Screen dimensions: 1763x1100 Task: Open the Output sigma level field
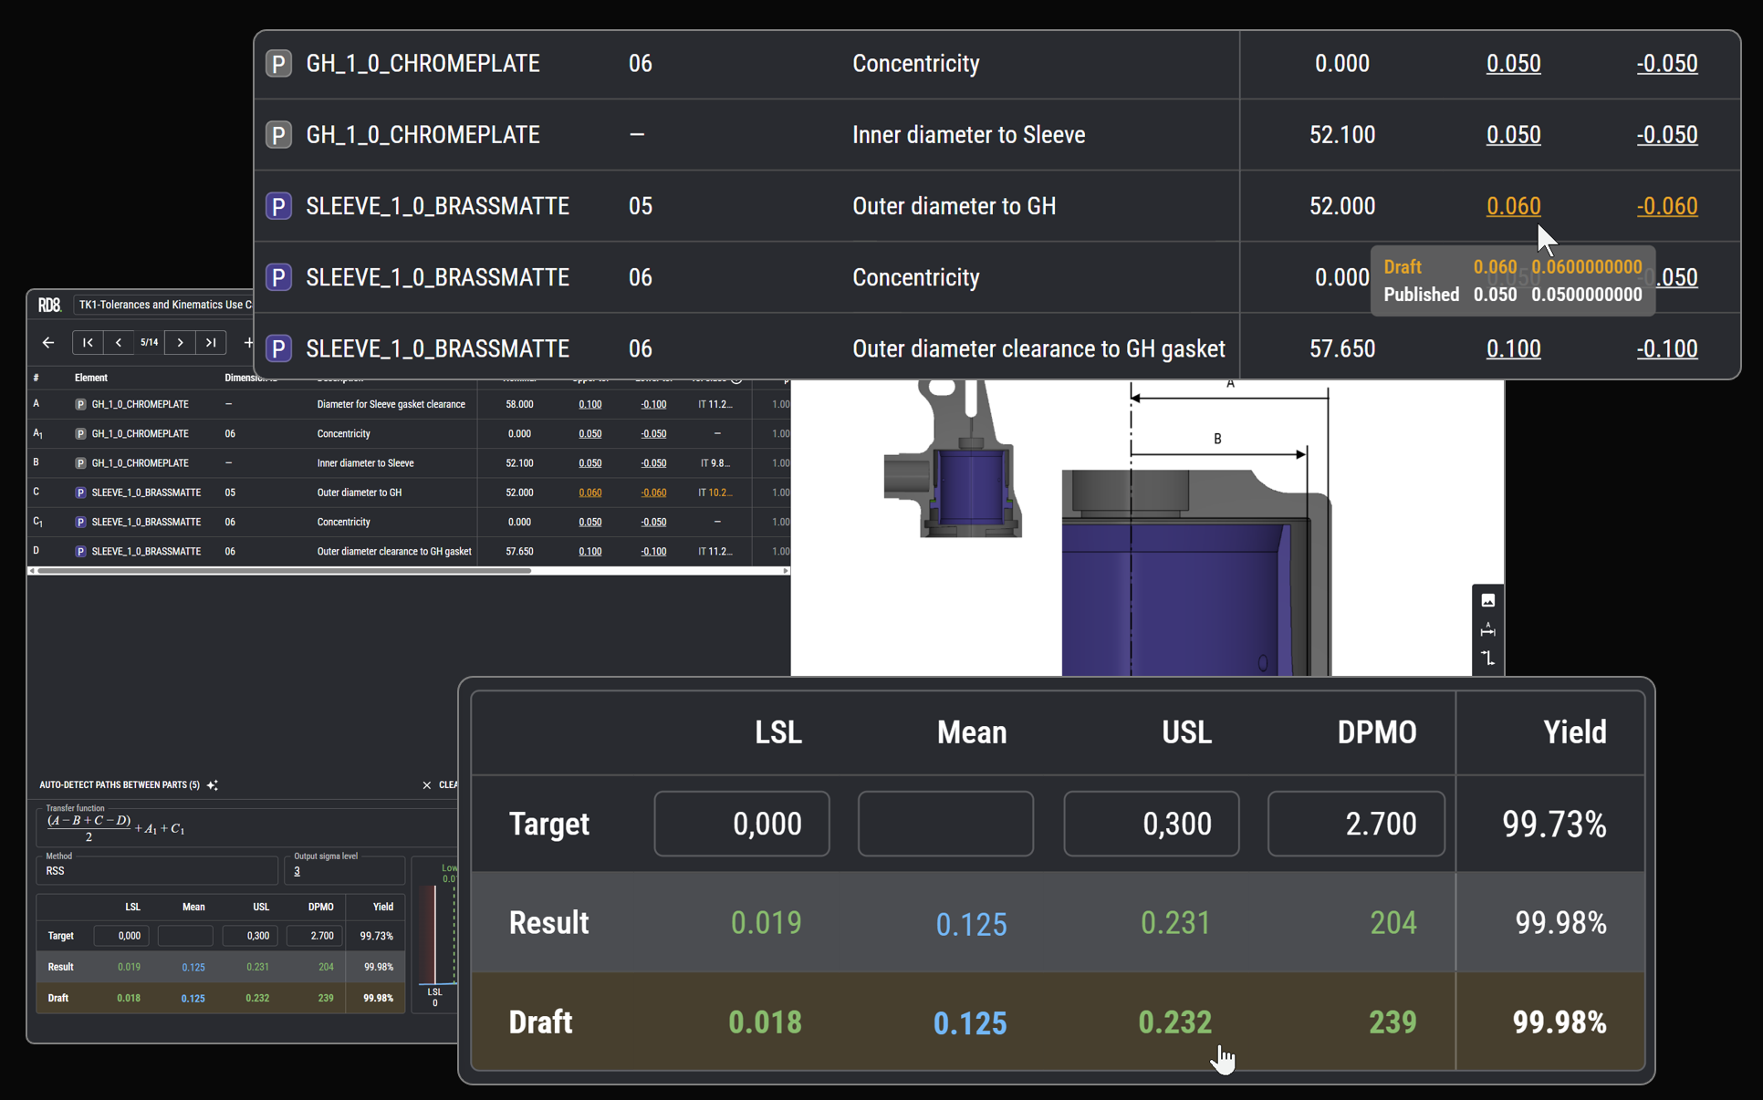(x=344, y=870)
